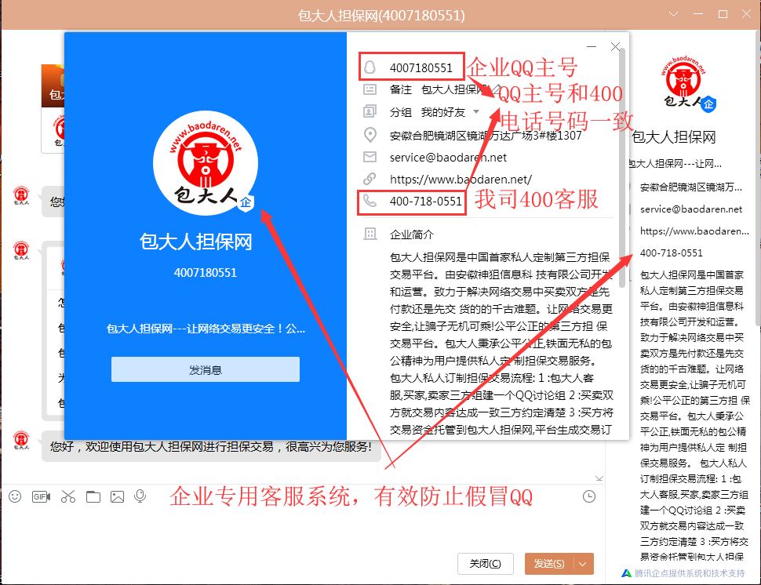Click the email envelope icon on profile card
This screenshot has width=761, height=585.
(370, 158)
